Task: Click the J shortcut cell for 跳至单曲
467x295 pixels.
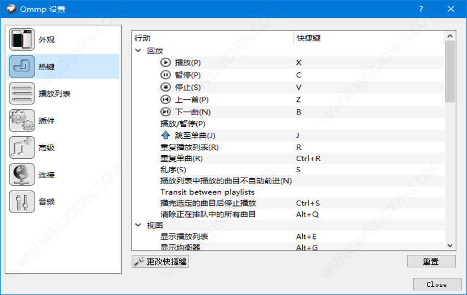Action: (297, 136)
